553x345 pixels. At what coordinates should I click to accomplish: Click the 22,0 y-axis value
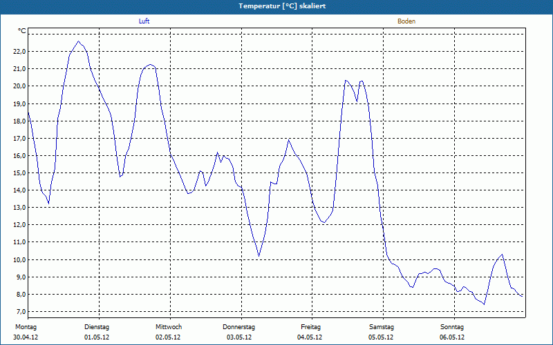[x=19, y=52]
